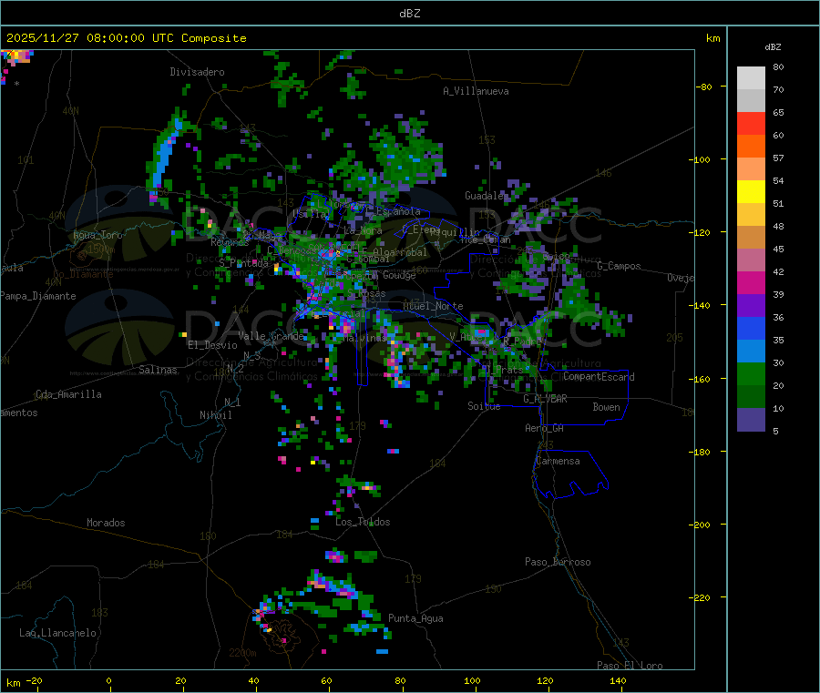Click the 'Bowen' location label

(x=606, y=407)
